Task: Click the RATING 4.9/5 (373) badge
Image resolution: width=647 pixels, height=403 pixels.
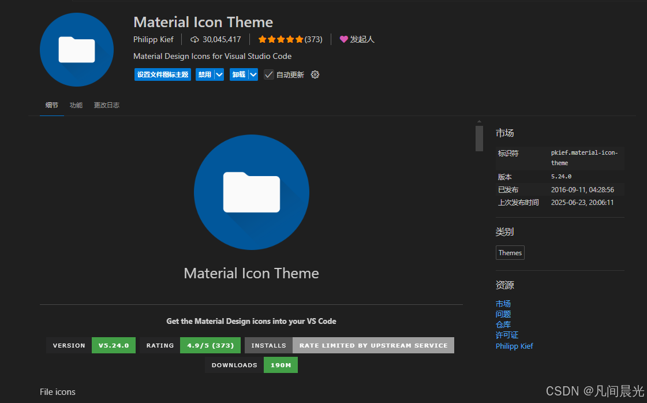Action: pos(190,345)
